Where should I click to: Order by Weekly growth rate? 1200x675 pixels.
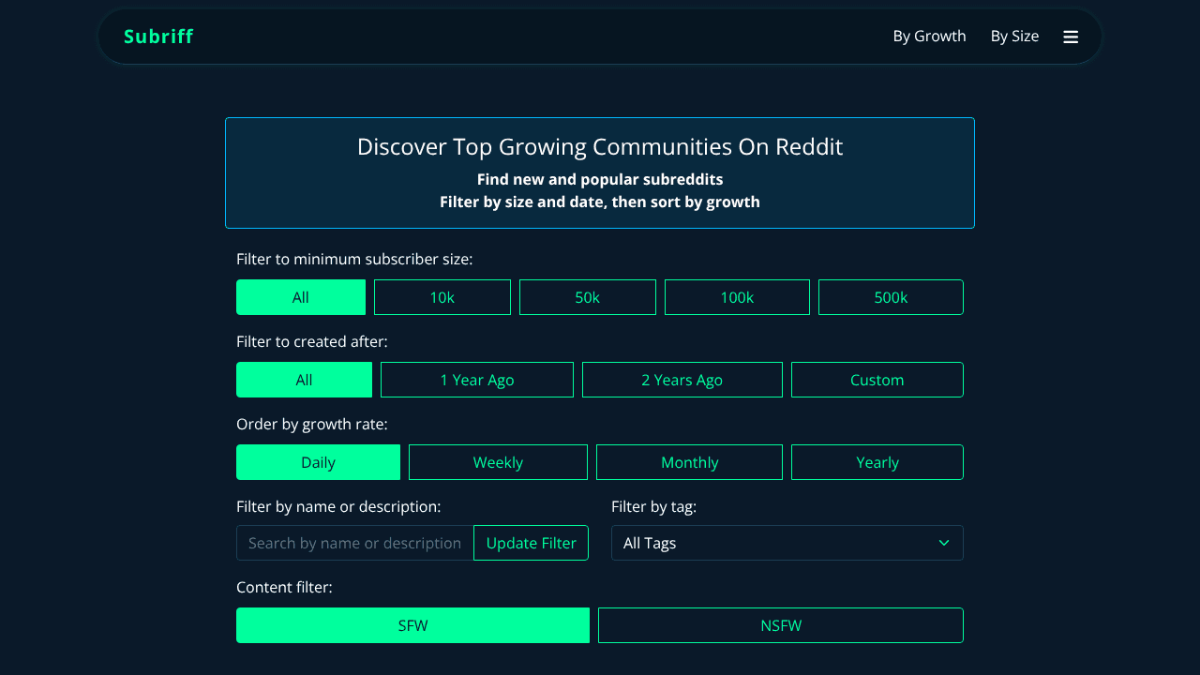pyautogui.click(x=498, y=462)
